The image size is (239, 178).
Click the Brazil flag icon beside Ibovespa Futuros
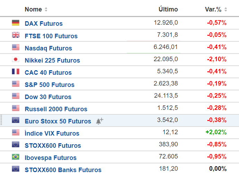tap(16, 157)
